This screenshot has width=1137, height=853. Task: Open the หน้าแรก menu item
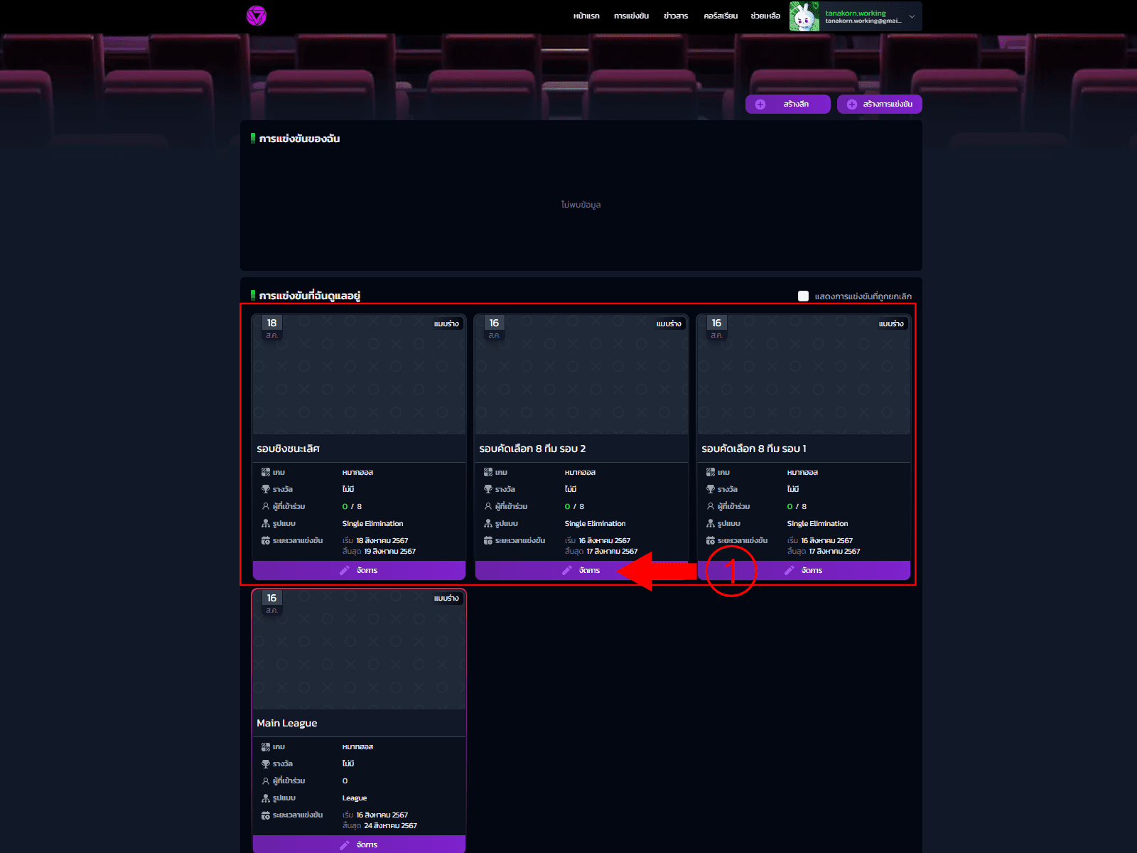(586, 16)
